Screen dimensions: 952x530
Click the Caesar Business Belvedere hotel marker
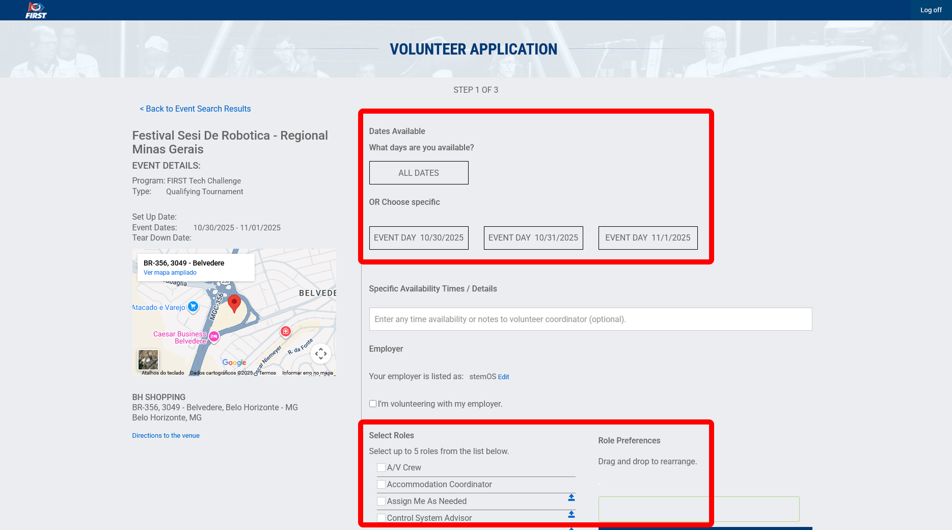pyautogui.click(x=214, y=336)
